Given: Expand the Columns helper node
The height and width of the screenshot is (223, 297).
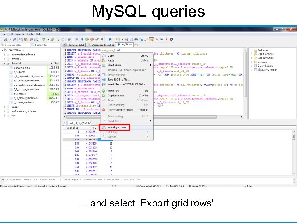Looking at the screenshot, I should click(x=251, y=50).
